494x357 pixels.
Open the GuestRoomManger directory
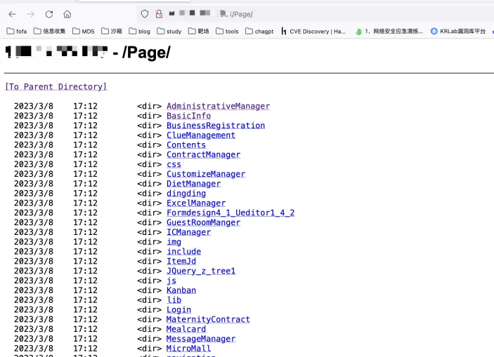(203, 223)
